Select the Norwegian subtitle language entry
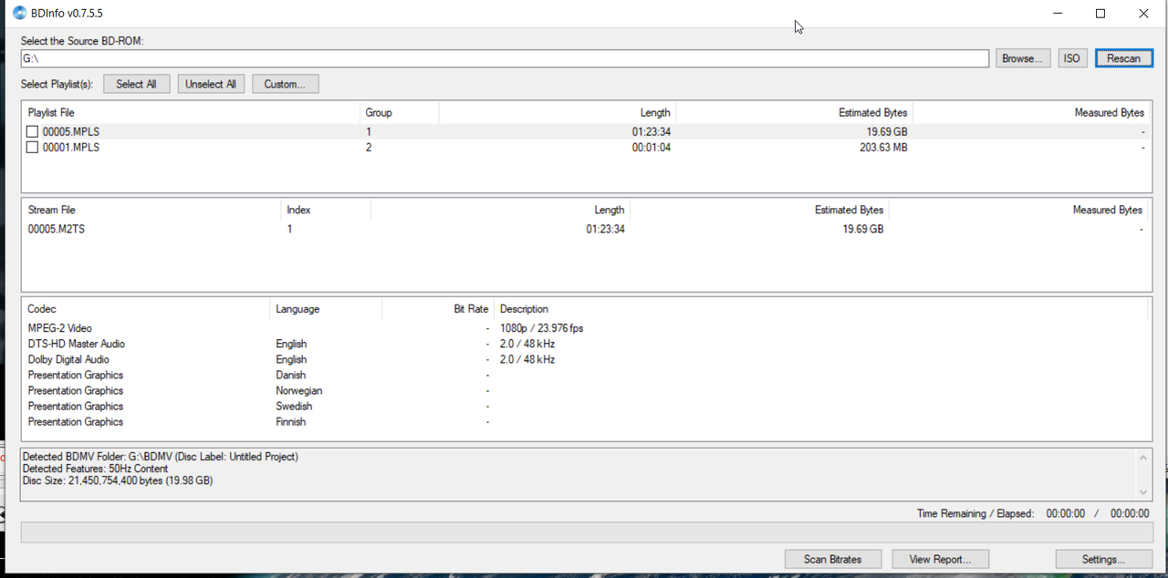The height and width of the screenshot is (578, 1168). 299,391
